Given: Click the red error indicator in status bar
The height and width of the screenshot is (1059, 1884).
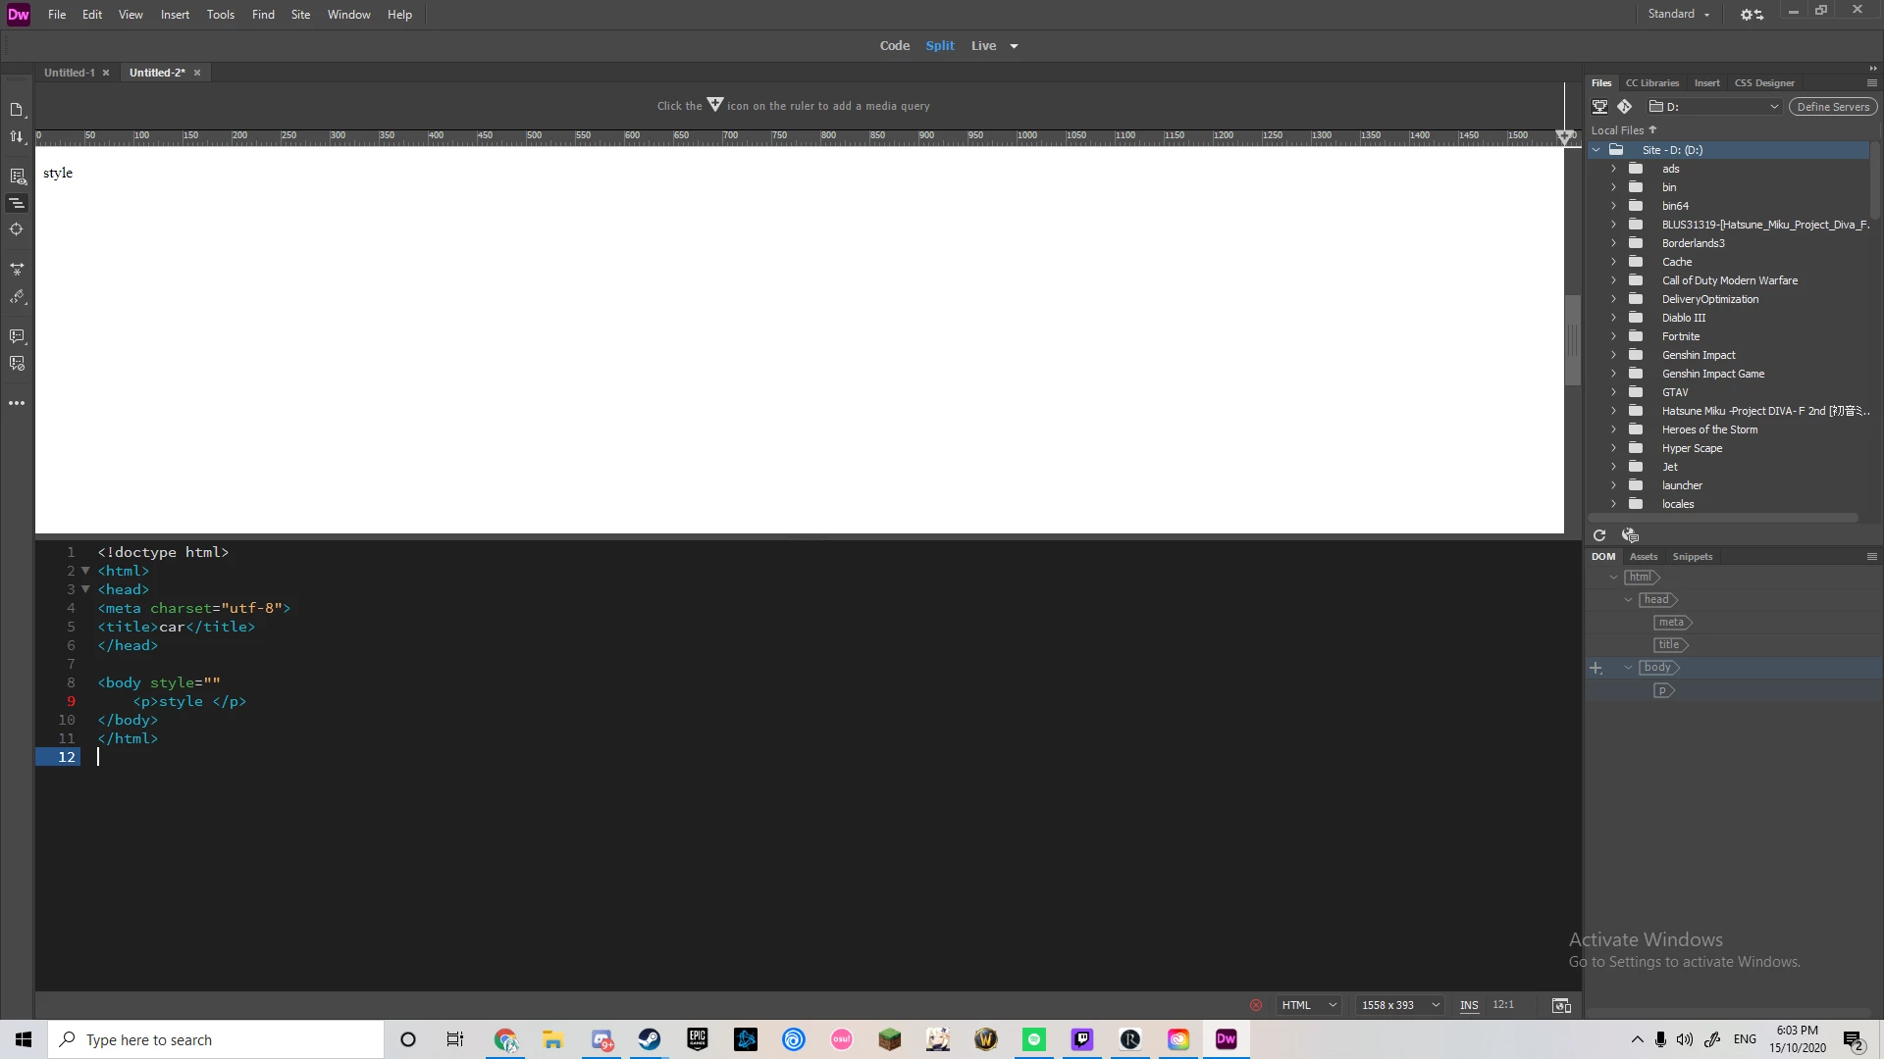Looking at the screenshot, I should (1256, 1005).
